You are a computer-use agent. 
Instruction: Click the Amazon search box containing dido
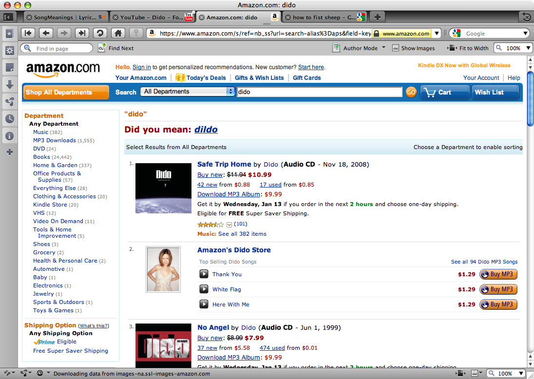click(x=320, y=92)
